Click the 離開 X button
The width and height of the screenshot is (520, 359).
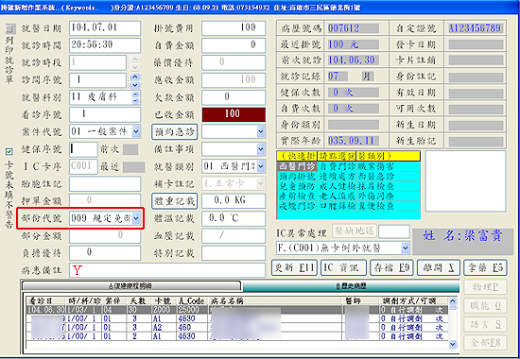pyautogui.click(x=439, y=268)
